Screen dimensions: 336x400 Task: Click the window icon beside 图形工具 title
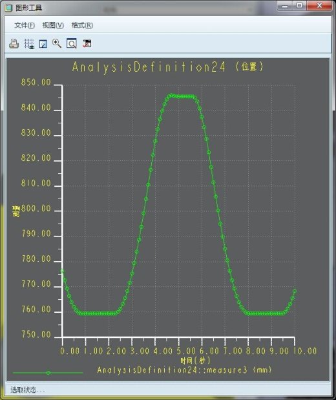(x=8, y=8)
